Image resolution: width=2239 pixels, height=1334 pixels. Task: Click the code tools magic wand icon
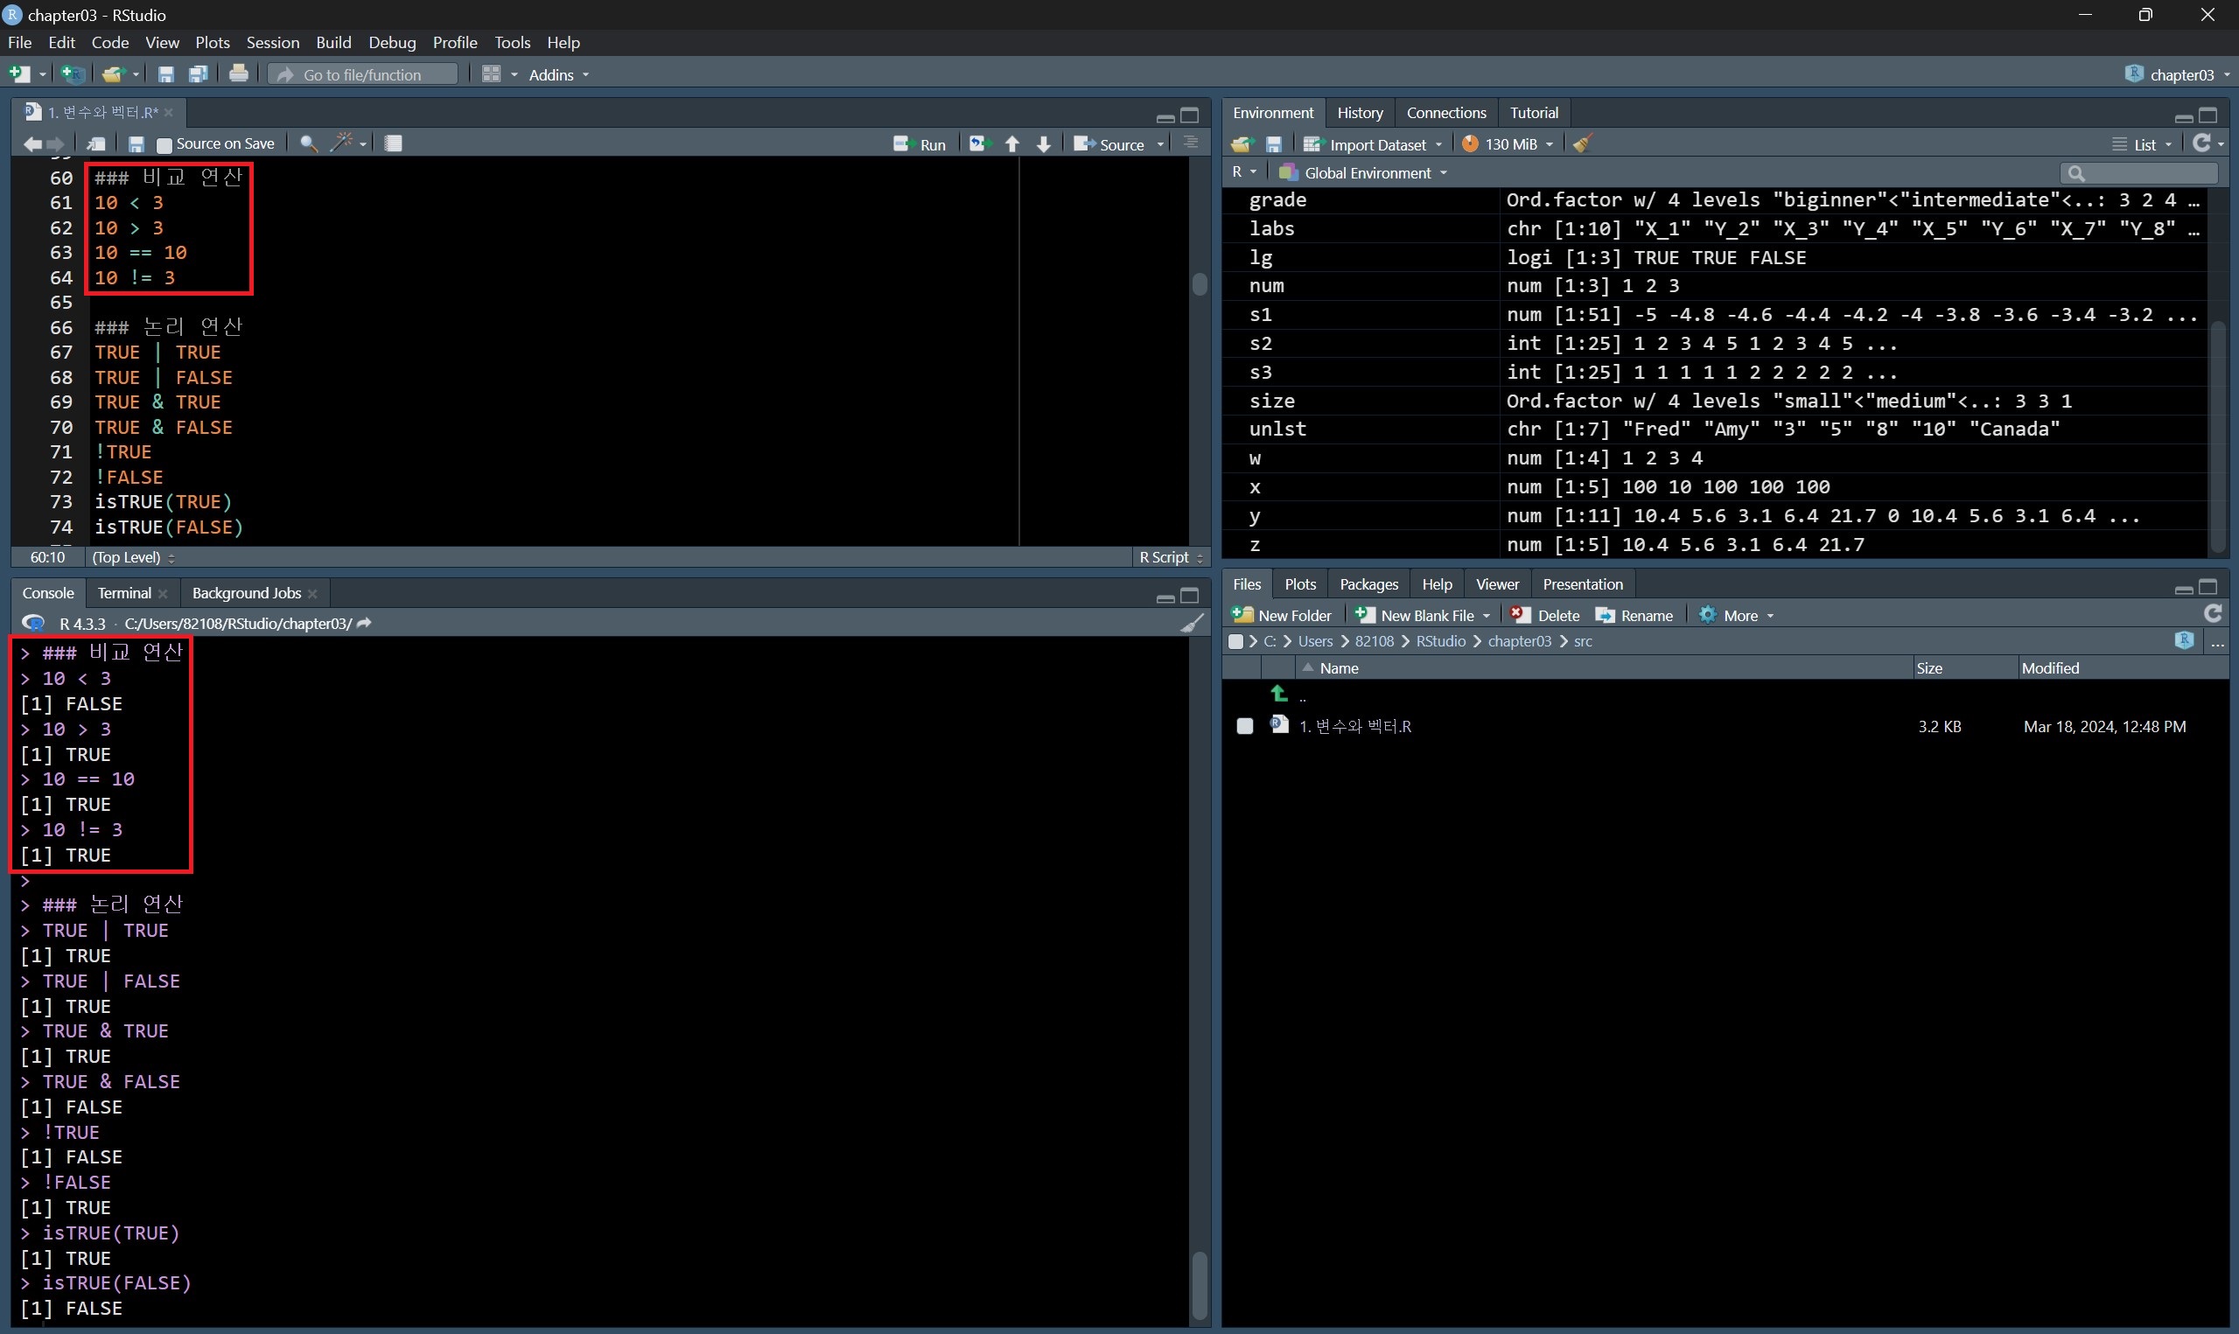[x=341, y=143]
